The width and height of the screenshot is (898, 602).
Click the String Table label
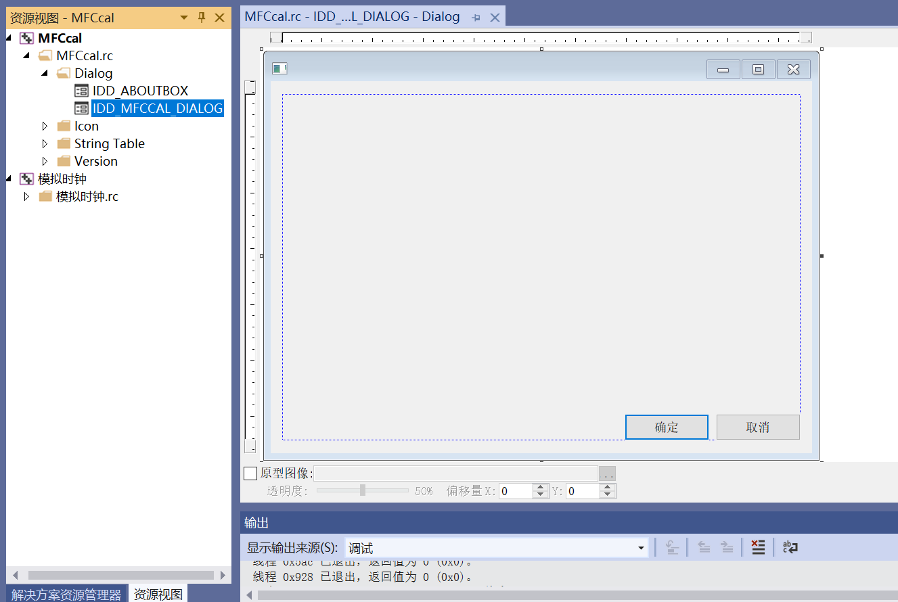[110, 143]
